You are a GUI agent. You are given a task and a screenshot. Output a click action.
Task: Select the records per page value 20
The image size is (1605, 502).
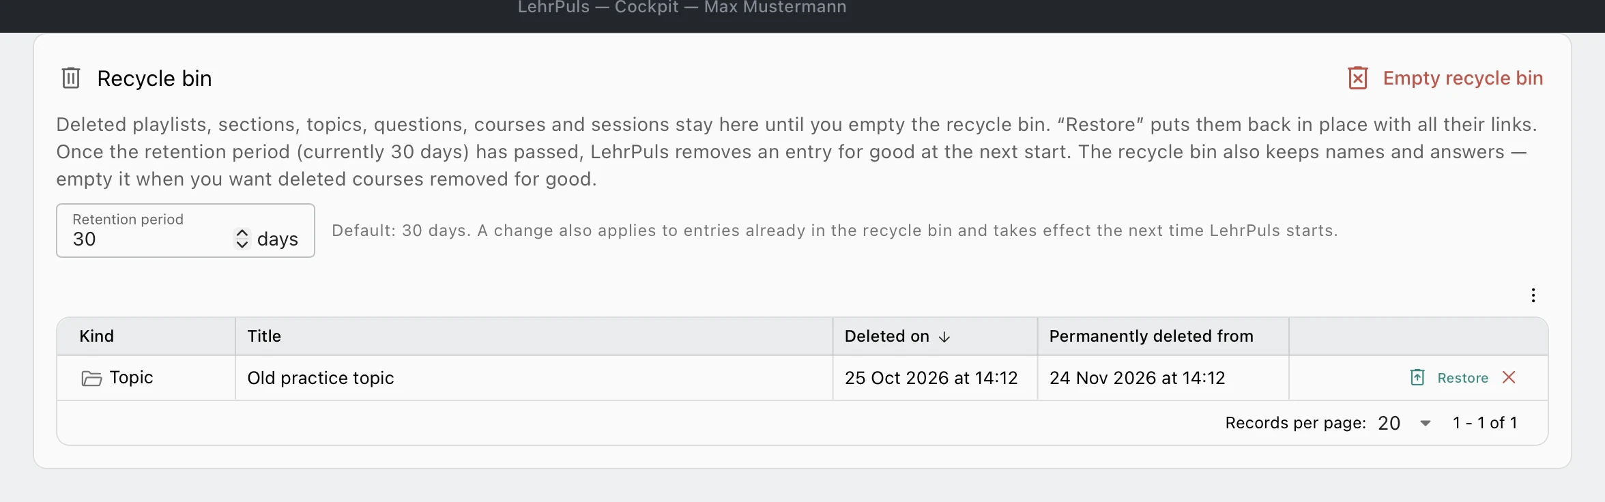(1389, 423)
